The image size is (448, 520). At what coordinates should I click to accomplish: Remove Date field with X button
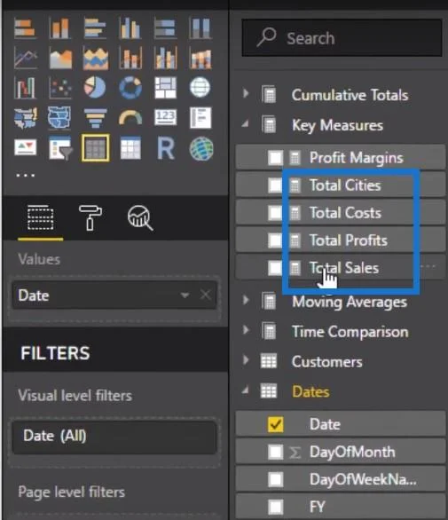point(206,295)
